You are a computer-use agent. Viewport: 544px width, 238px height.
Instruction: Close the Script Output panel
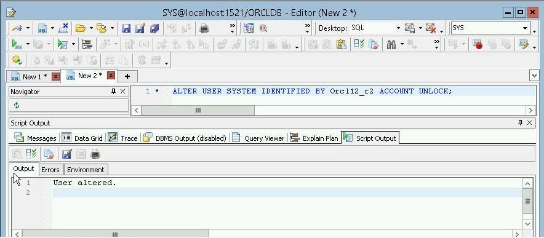click(529, 123)
